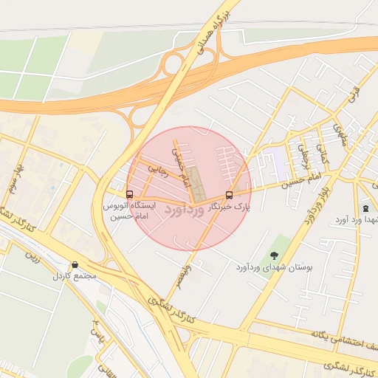Click the مطهری street label

click(340, 135)
